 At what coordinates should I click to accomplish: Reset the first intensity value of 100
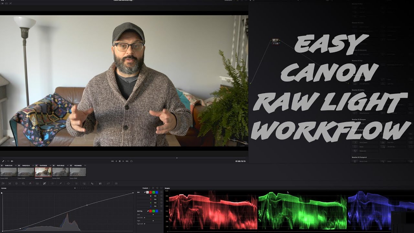pyautogui.click(x=161, y=196)
